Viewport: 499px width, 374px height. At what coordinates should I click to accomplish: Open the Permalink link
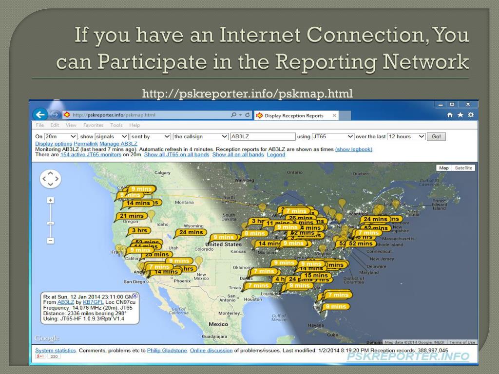click(x=86, y=144)
